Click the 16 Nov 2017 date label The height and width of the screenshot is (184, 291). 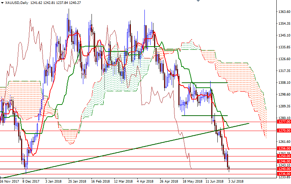[10, 181]
